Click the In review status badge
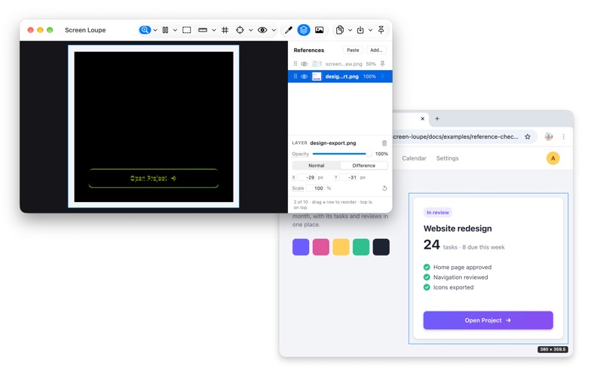 [x=438, y=213]
